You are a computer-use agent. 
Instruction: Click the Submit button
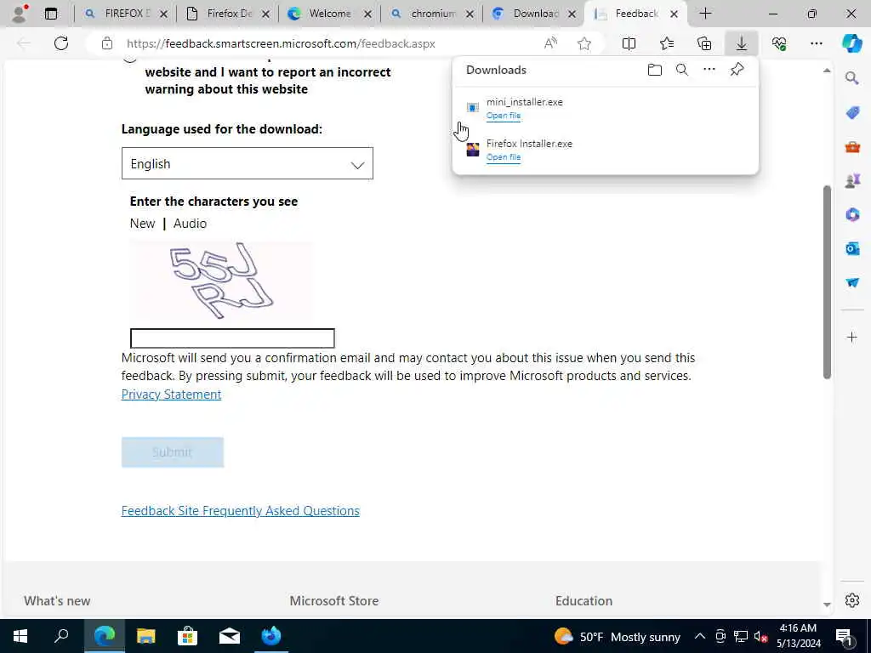tap(172, 452)
